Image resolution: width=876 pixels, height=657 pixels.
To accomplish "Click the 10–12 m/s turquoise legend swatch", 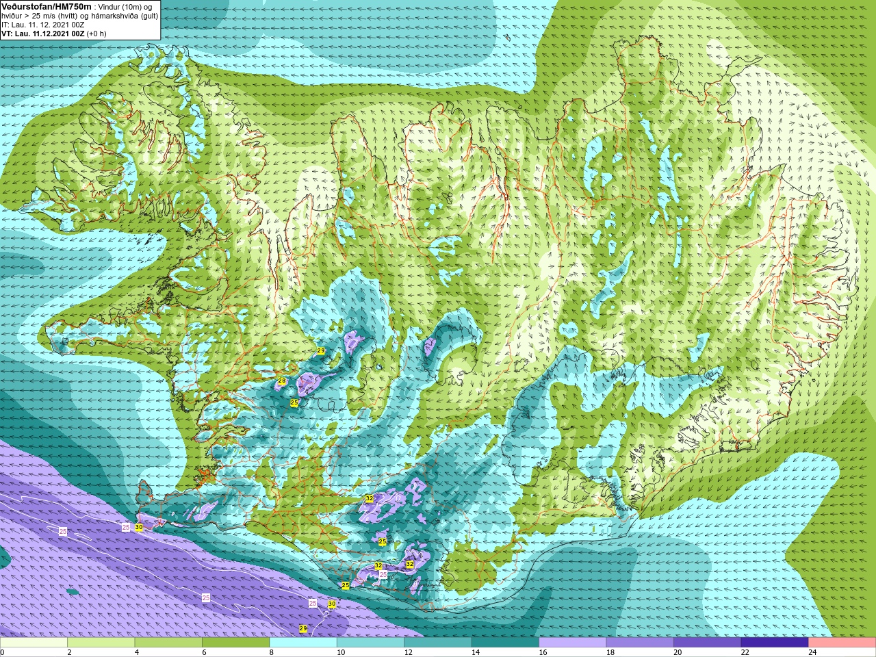I will click(x=370, y=643).
